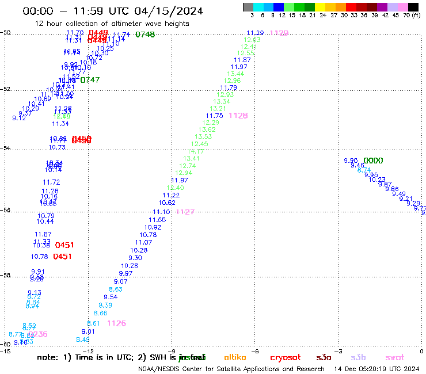Click the NOAA/NESDIS credit line
426x374 pixels.
point(231,369)
